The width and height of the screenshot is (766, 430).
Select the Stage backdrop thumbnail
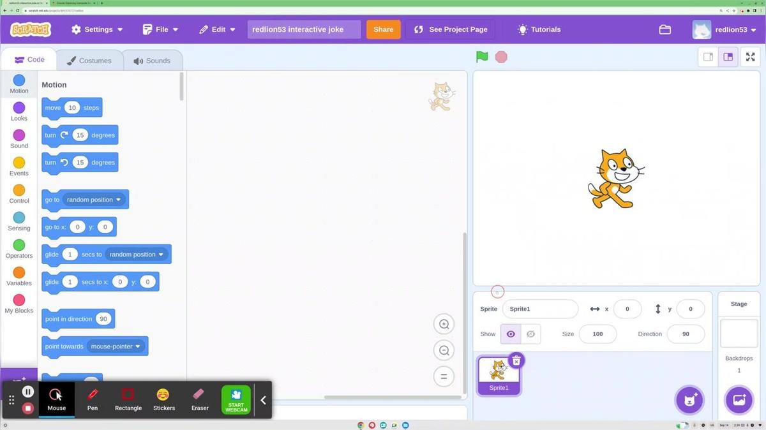[x=739, y=333]
